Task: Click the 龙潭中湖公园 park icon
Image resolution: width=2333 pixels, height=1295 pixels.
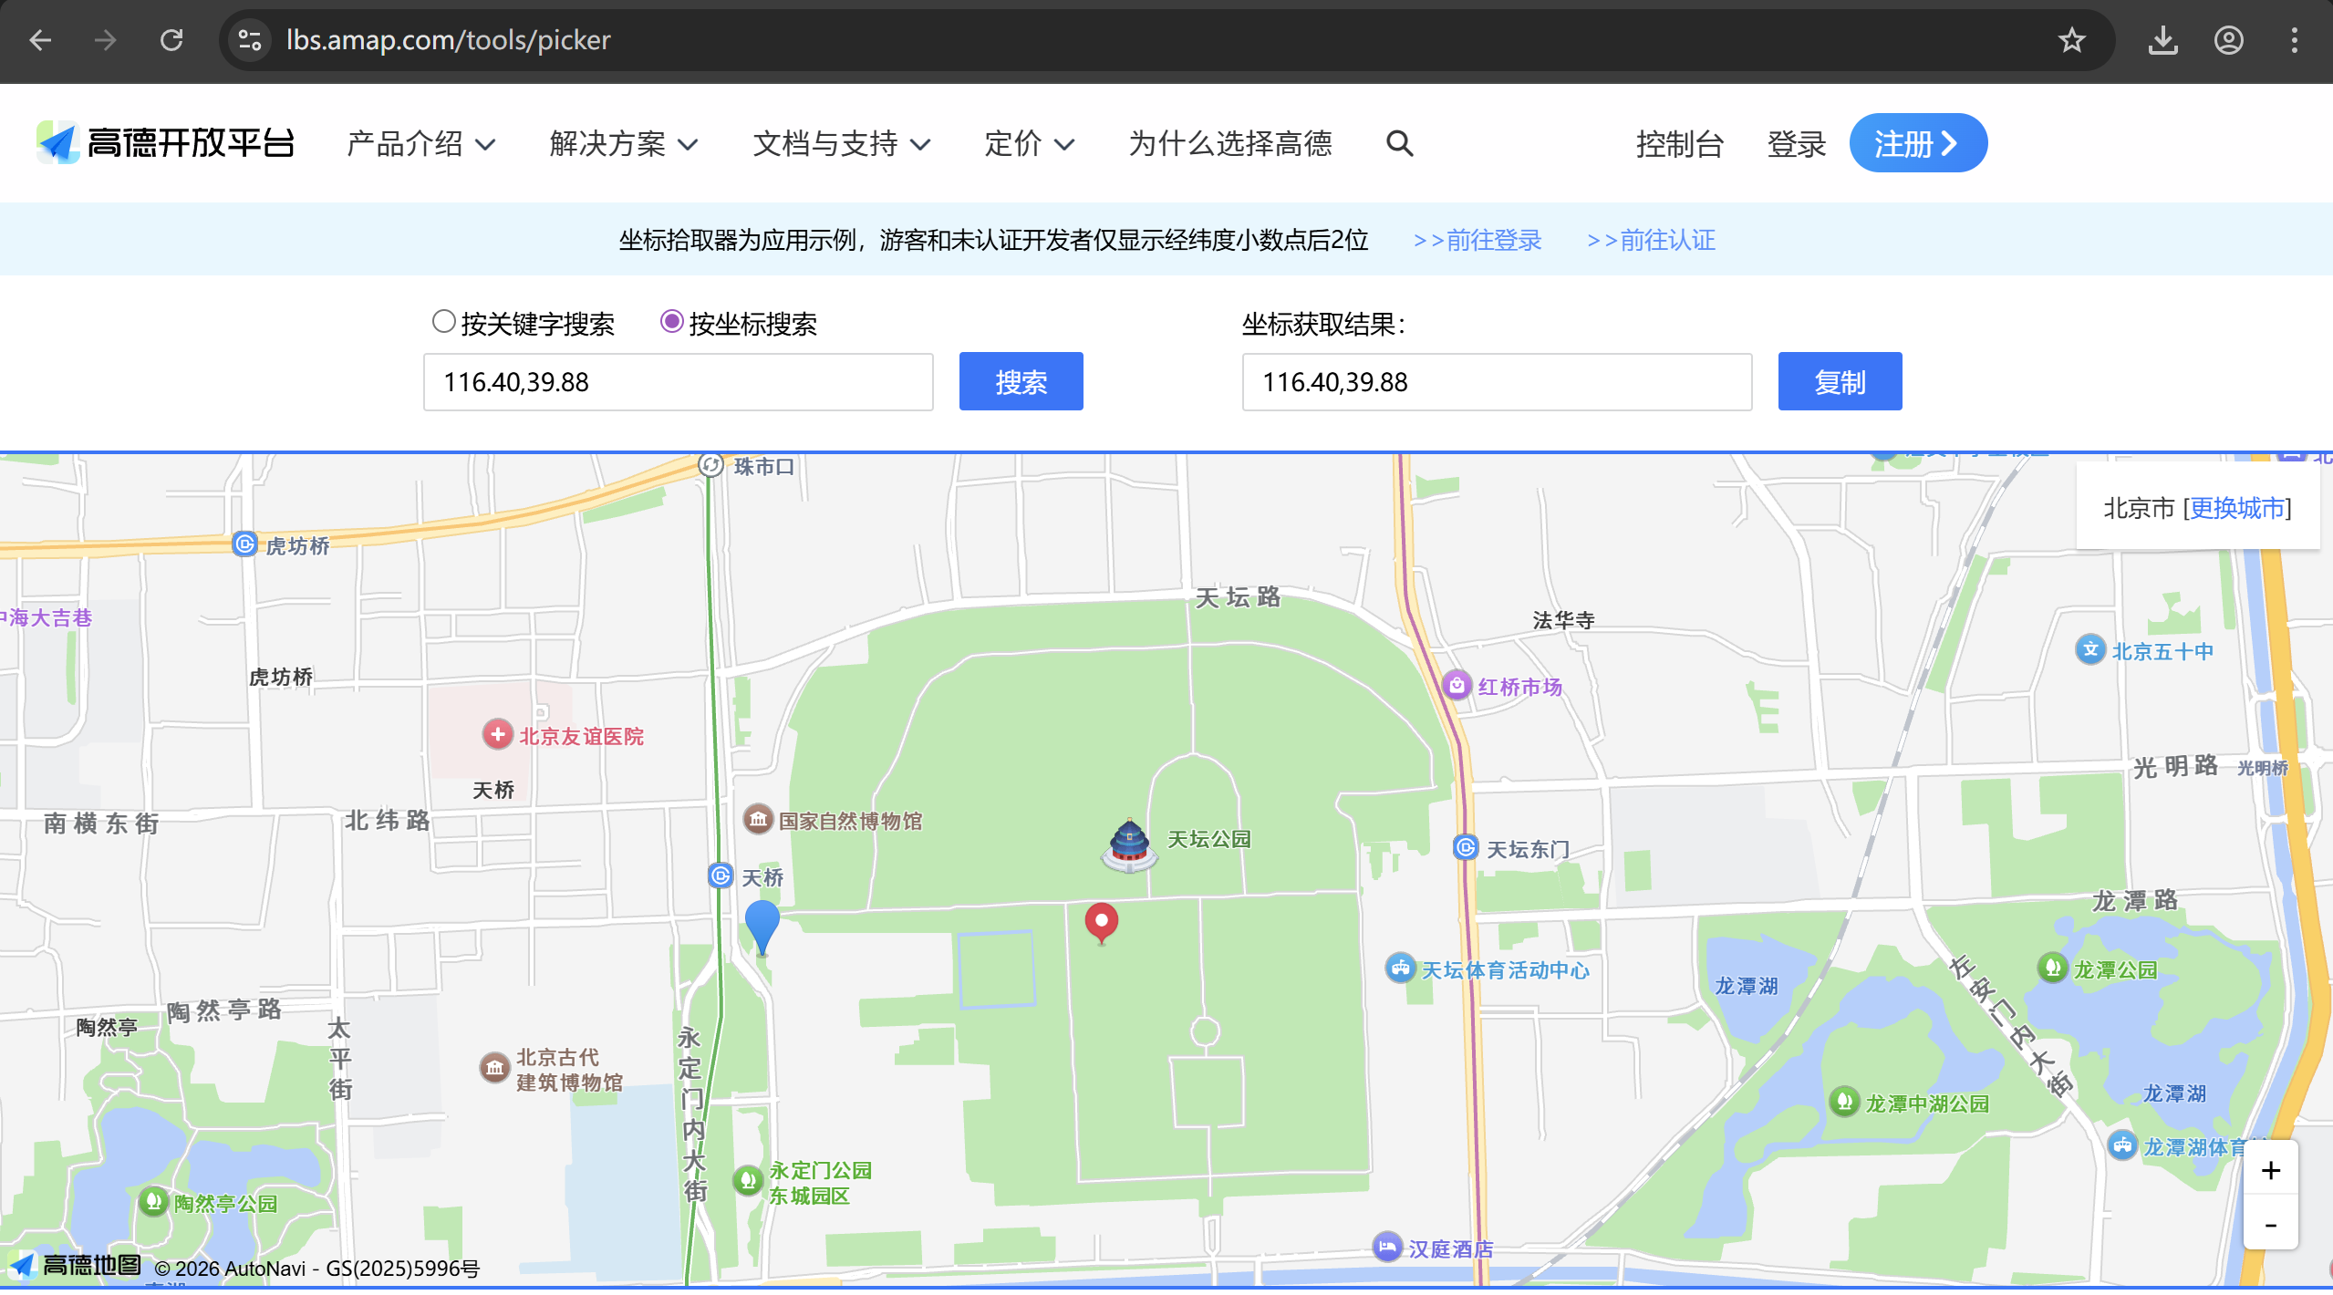Action: click(1844, 1102)
